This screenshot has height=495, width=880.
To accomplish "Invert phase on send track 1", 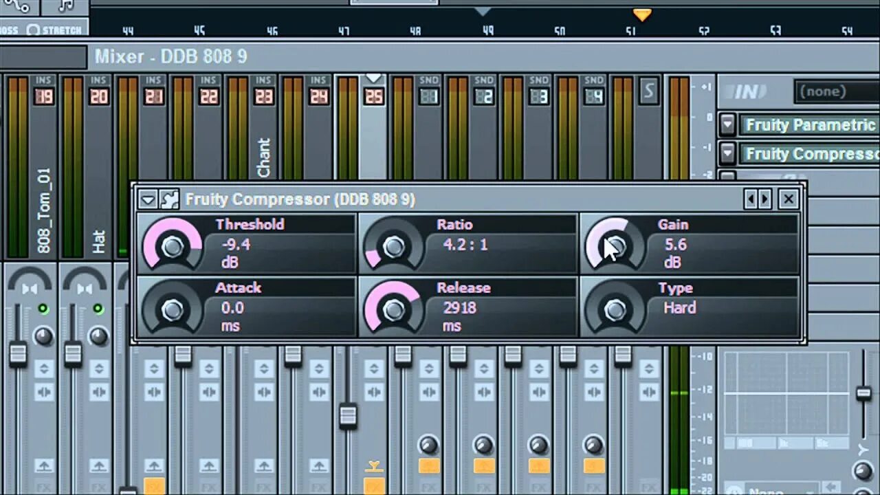I will 429,368.
